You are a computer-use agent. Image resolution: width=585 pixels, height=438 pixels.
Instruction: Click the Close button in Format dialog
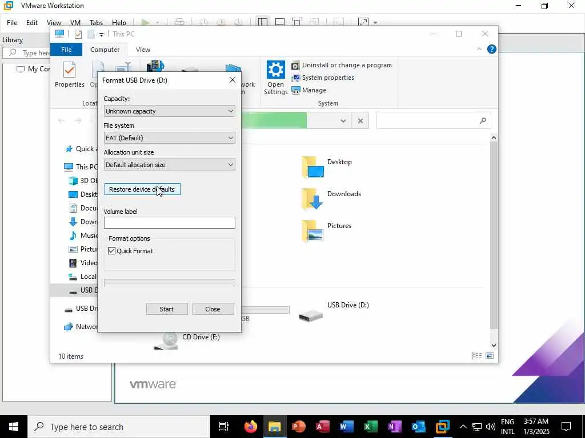click(x=213, y=309)
